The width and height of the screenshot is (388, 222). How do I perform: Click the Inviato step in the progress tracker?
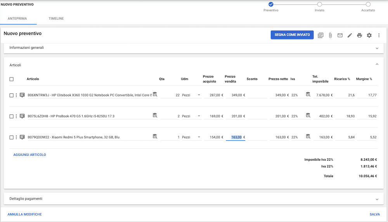319,4
